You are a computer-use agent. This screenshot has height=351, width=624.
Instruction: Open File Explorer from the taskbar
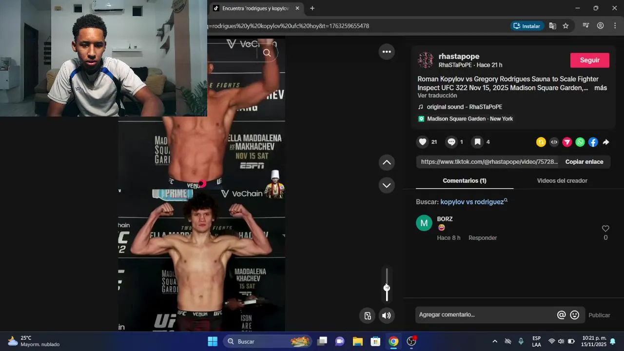point(358,341)
